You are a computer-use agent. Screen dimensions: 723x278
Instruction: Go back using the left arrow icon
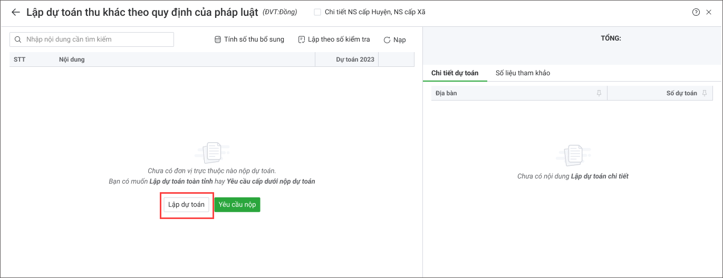pos(15,12)
